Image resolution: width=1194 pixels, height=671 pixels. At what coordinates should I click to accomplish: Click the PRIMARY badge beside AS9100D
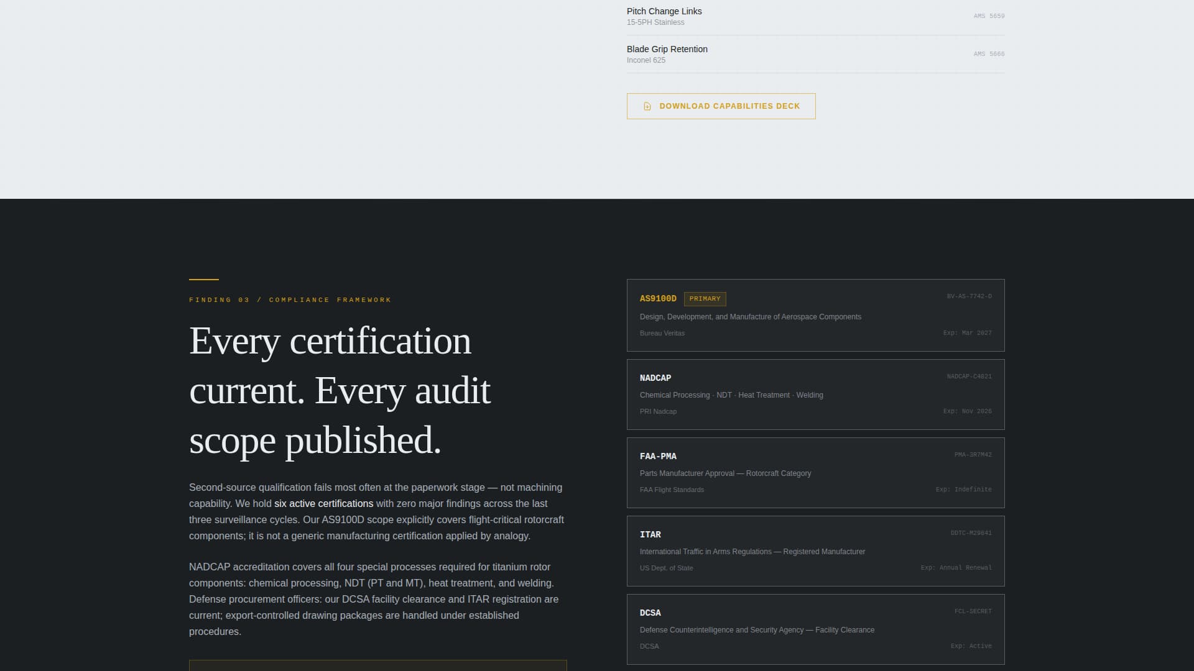(x=705, y=299)
